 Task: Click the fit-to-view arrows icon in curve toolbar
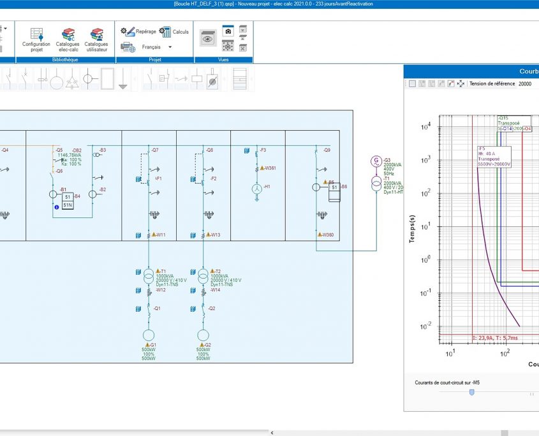coord(461,84)
